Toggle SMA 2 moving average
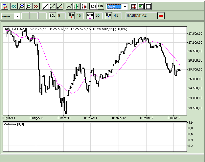 coord(90,16)
